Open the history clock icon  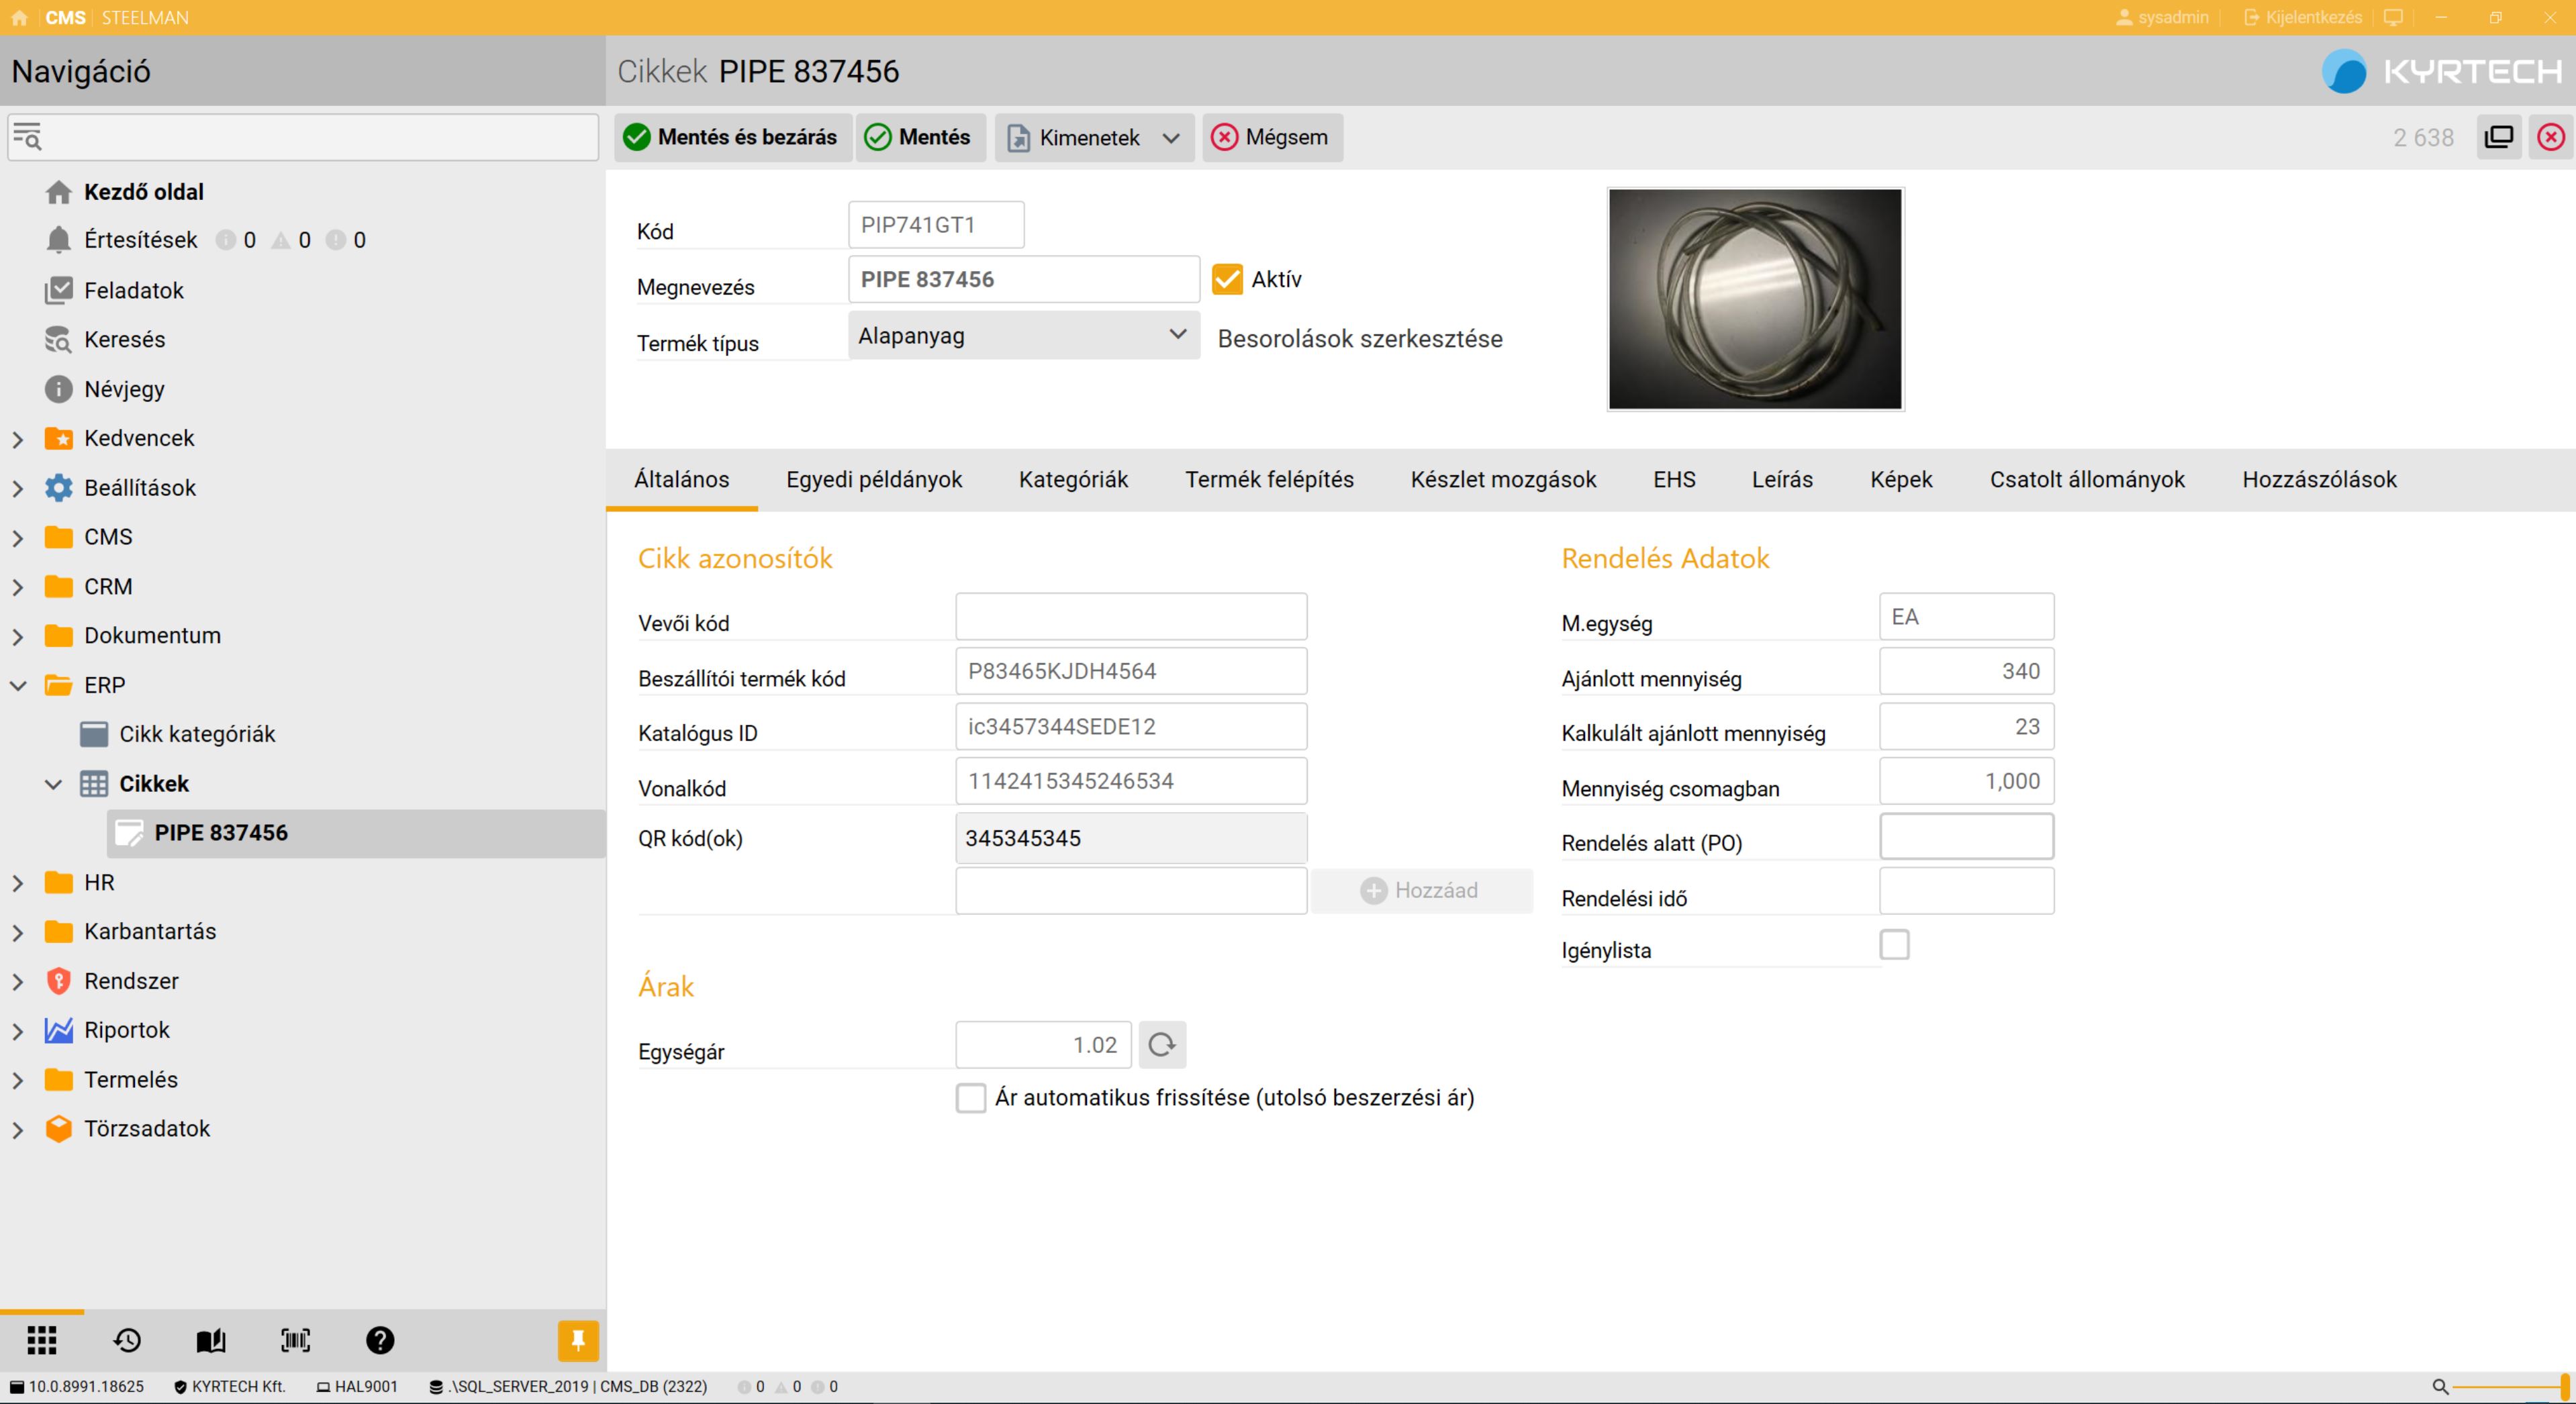(127, 1340)
